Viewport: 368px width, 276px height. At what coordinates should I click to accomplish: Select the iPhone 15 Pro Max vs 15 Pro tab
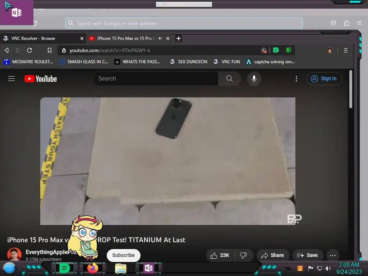(x=129, y=38)
